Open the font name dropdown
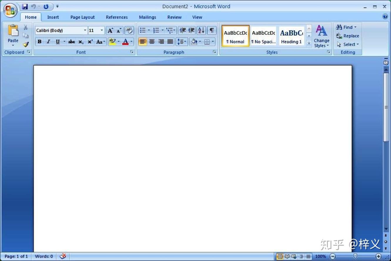391x261 pixels. 85,30
